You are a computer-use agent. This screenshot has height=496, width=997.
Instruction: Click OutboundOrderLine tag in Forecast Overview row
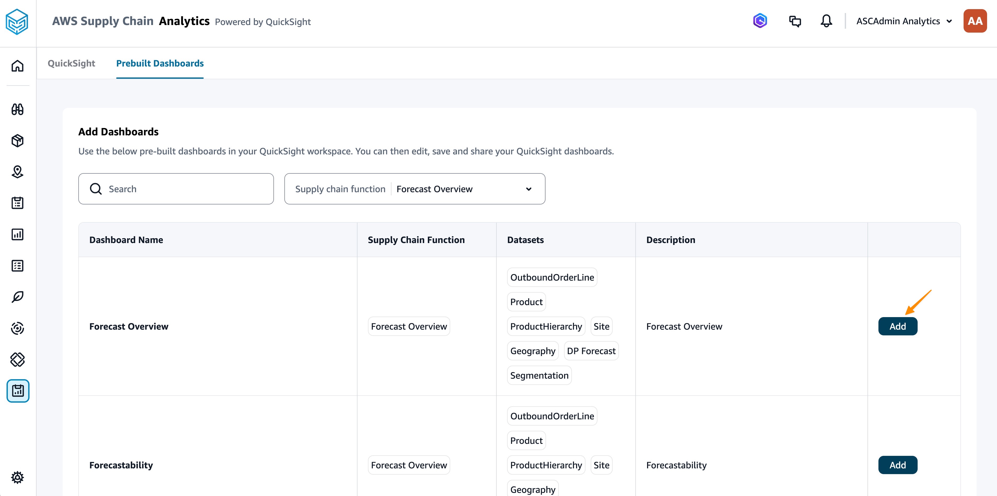(552, 277)
